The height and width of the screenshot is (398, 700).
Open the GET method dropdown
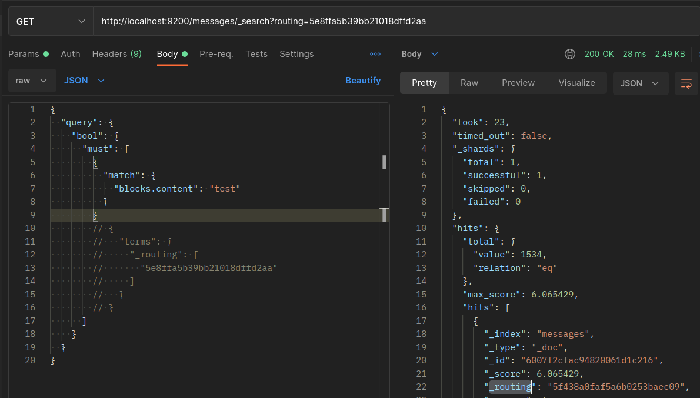coord(51,21)
